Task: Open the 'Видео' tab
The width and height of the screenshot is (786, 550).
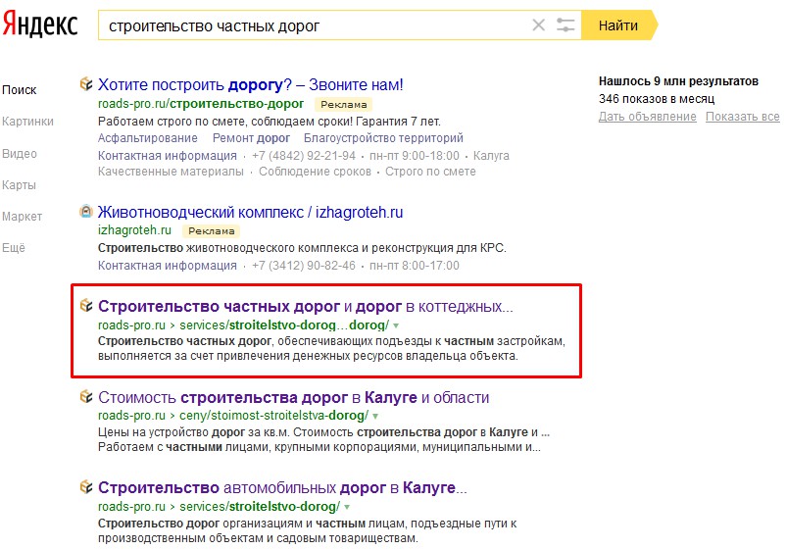Action: pyautogui.click(x=20, y=153)
